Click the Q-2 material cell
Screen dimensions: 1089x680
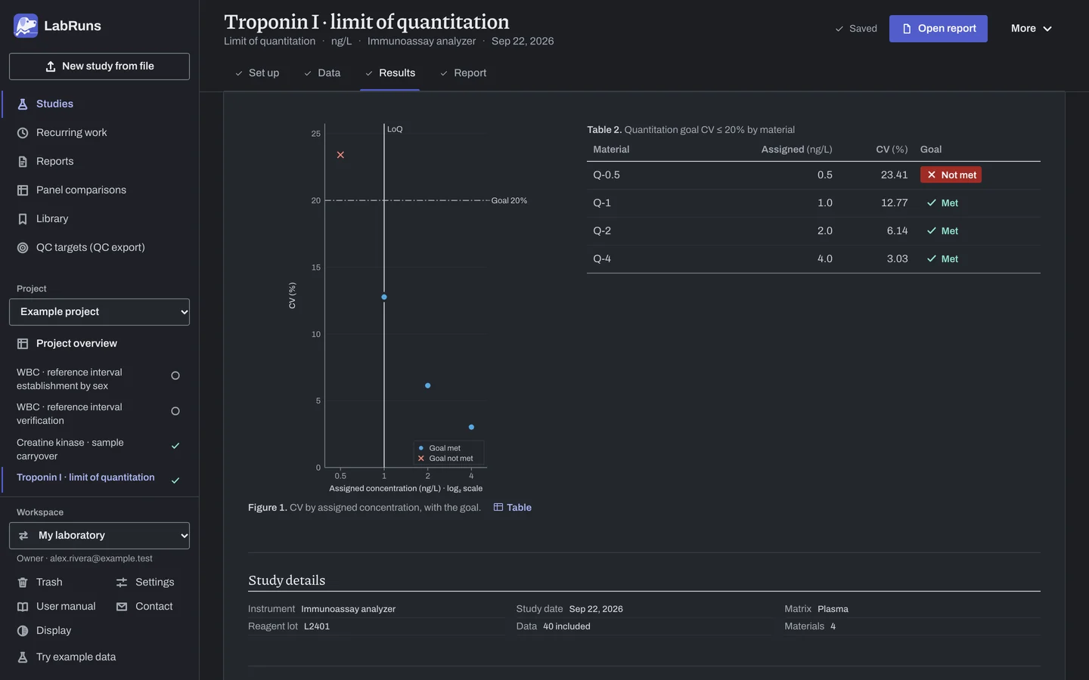(x=602, y=231)
